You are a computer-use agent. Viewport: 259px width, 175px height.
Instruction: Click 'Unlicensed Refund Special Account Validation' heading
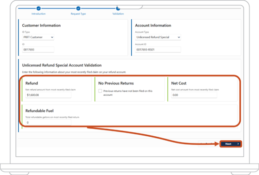pos(62,65)
